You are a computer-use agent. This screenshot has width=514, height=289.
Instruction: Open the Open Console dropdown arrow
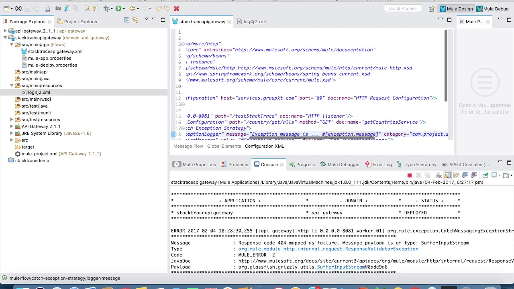pyautogui.click(x=511, y=175)
